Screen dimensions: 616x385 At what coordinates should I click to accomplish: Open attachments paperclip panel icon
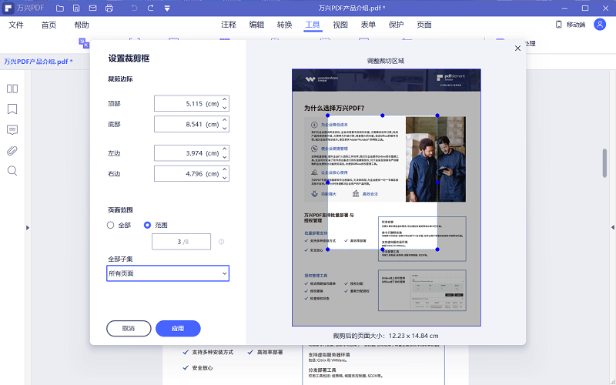point(12,151)
